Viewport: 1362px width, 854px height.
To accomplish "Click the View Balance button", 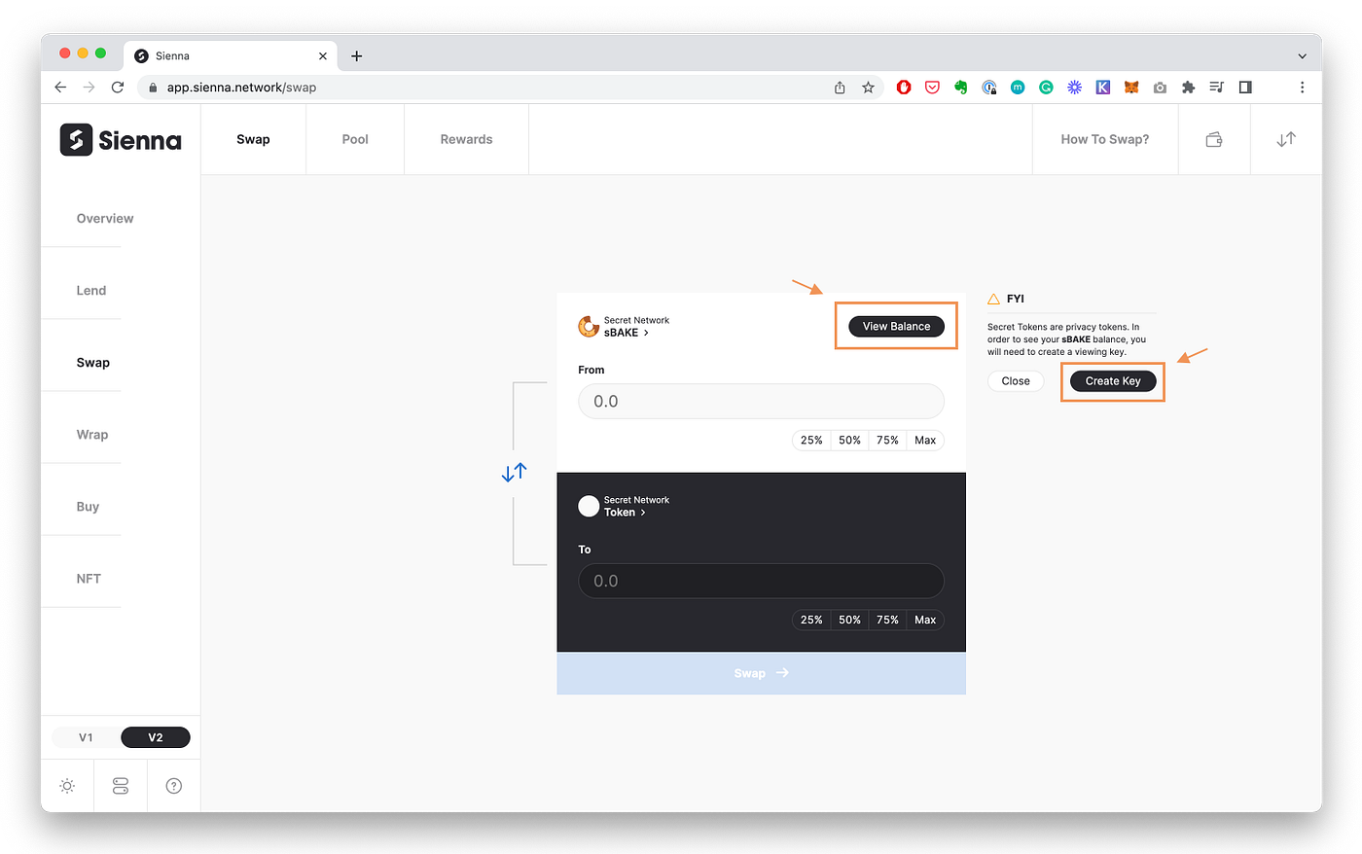I will coord(895,326).
